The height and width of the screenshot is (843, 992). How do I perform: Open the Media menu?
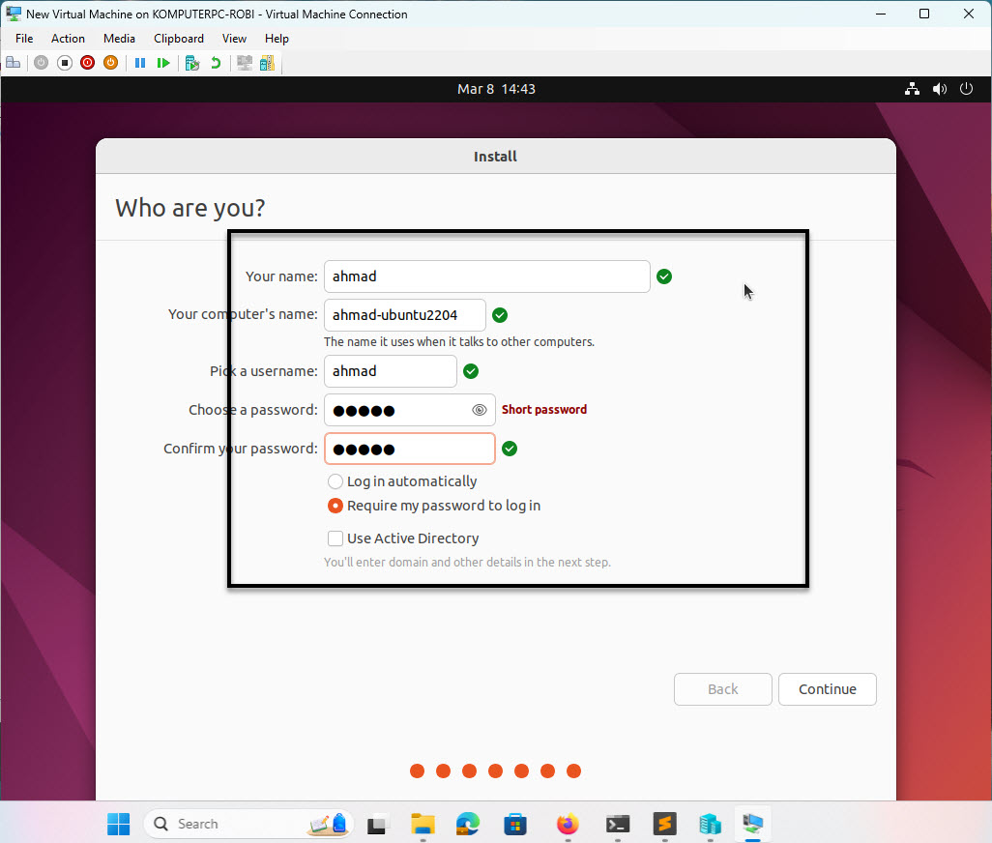point(119,39)
